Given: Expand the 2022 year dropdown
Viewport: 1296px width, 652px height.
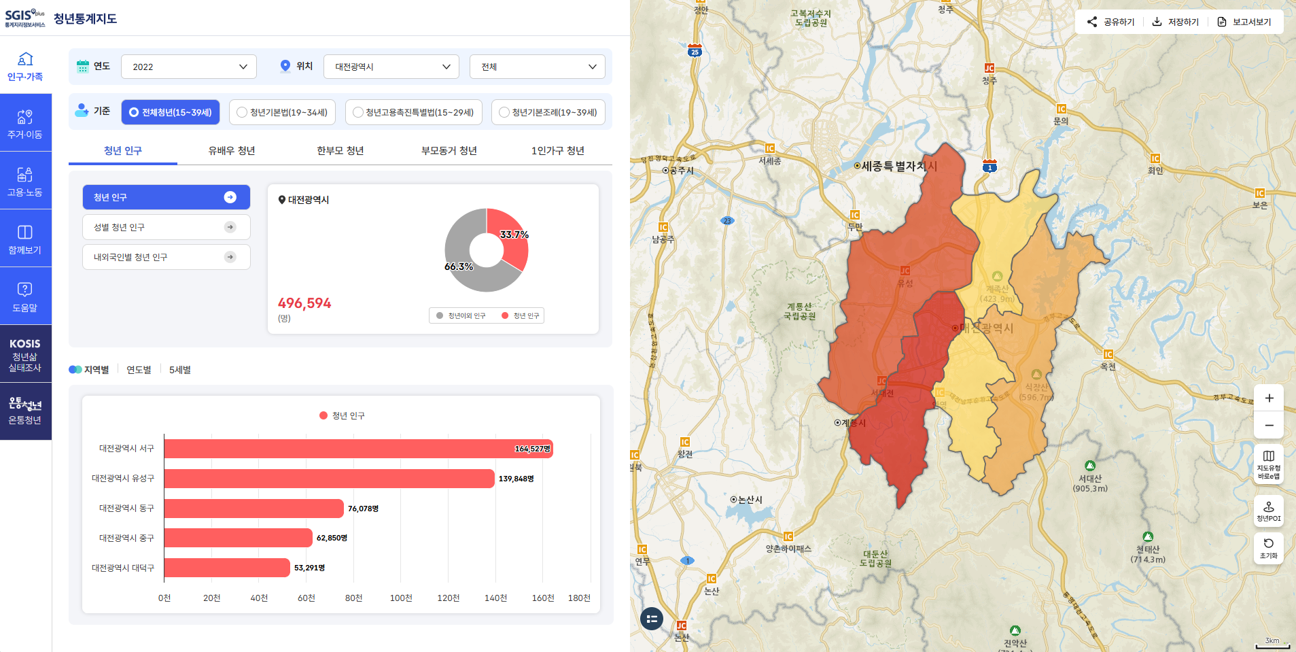Looking at the screenshot, I should (189, 67).
